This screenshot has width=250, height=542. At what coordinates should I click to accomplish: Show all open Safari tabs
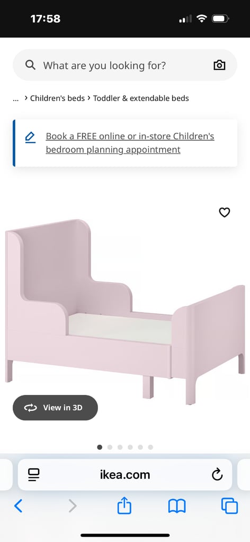tap(229, 506)
